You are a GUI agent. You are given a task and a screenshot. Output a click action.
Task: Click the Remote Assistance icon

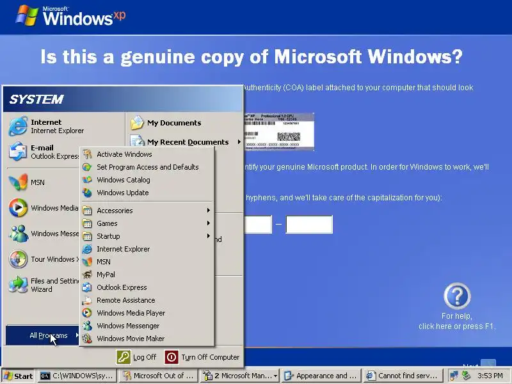[x=87, y=300]
